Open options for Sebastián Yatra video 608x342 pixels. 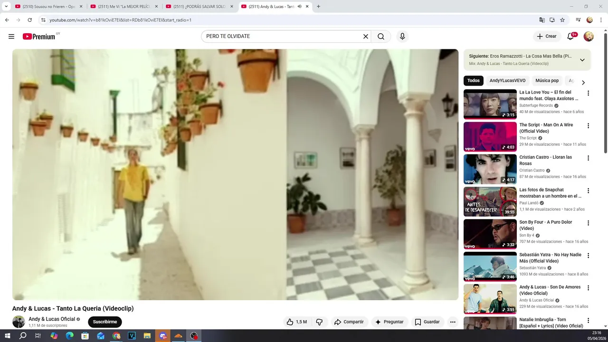click(588, 256)
